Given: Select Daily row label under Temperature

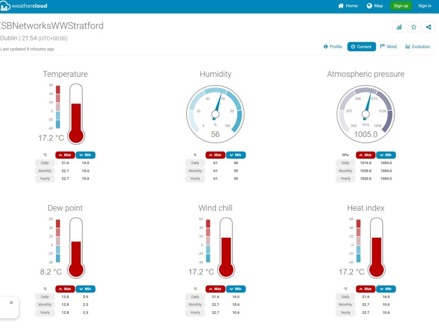Looking at the screenshot, I should click(45, 163).
